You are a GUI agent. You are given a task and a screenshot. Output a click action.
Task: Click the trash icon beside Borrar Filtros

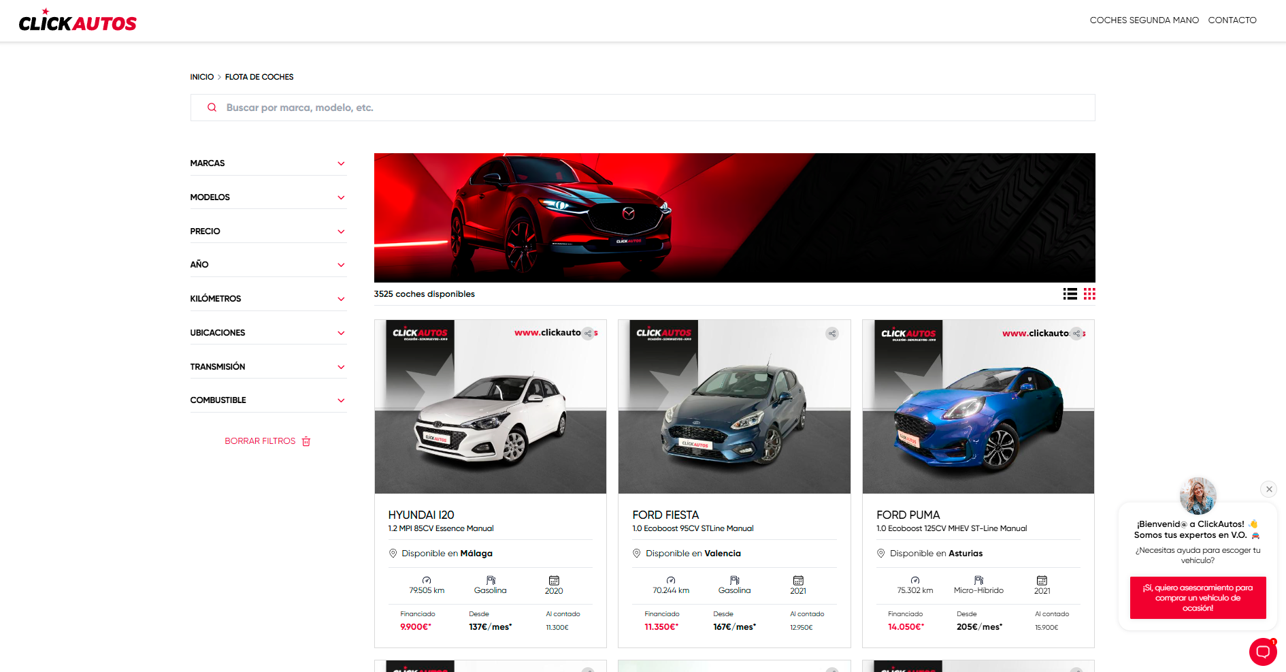pos(306,441)
